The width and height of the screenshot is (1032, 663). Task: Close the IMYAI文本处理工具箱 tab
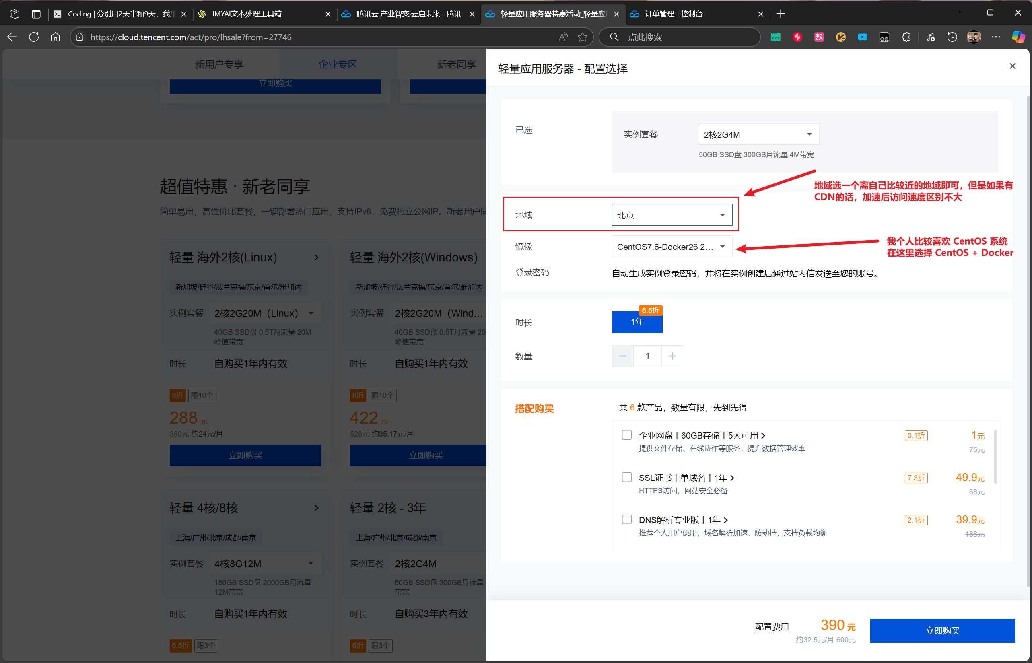(328, 14)
